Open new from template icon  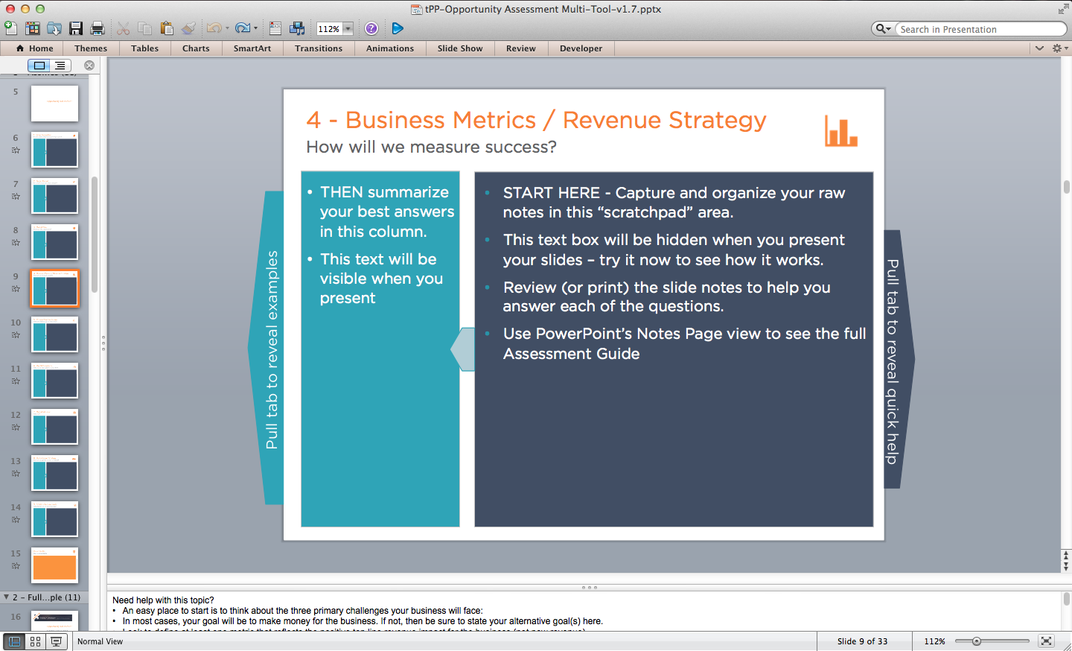tap(33, 28)
